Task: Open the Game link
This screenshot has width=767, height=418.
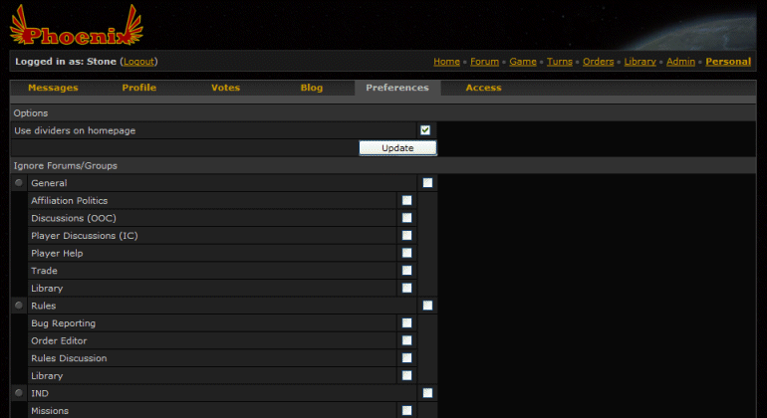Action: pos(523,62)
